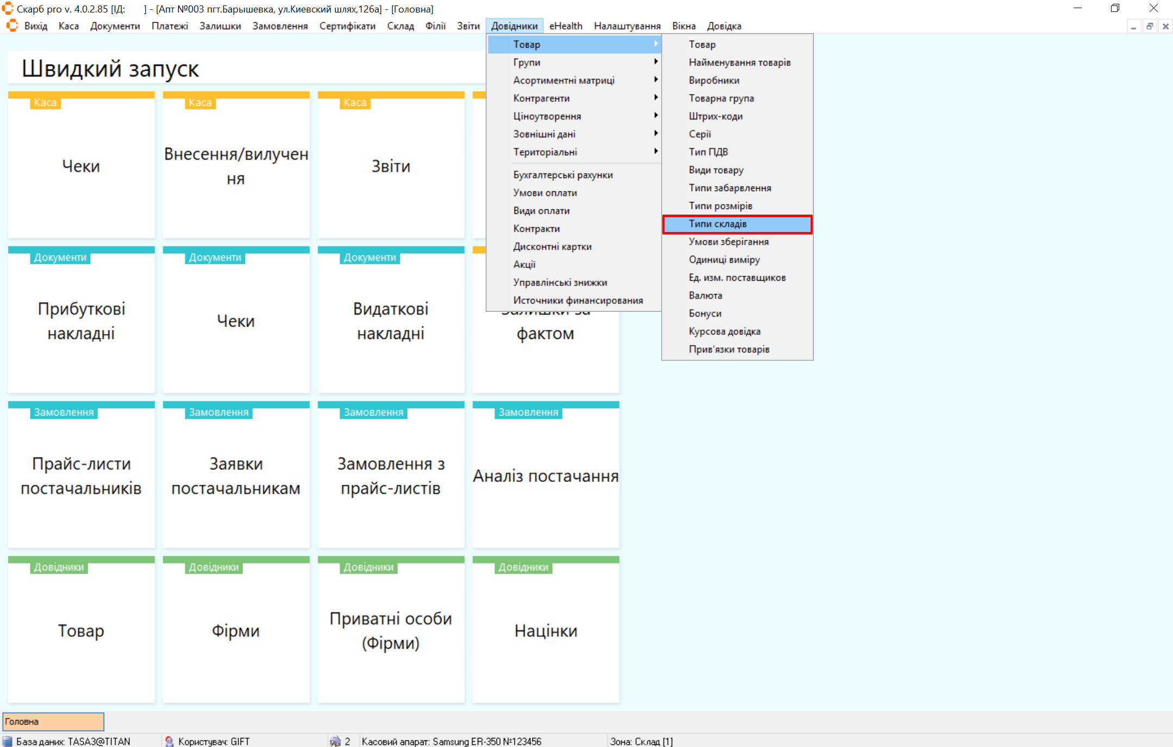Open the Прибуткові накладні tile
The height and width of the screenshot is (747, 1173).
pos(81,321)
